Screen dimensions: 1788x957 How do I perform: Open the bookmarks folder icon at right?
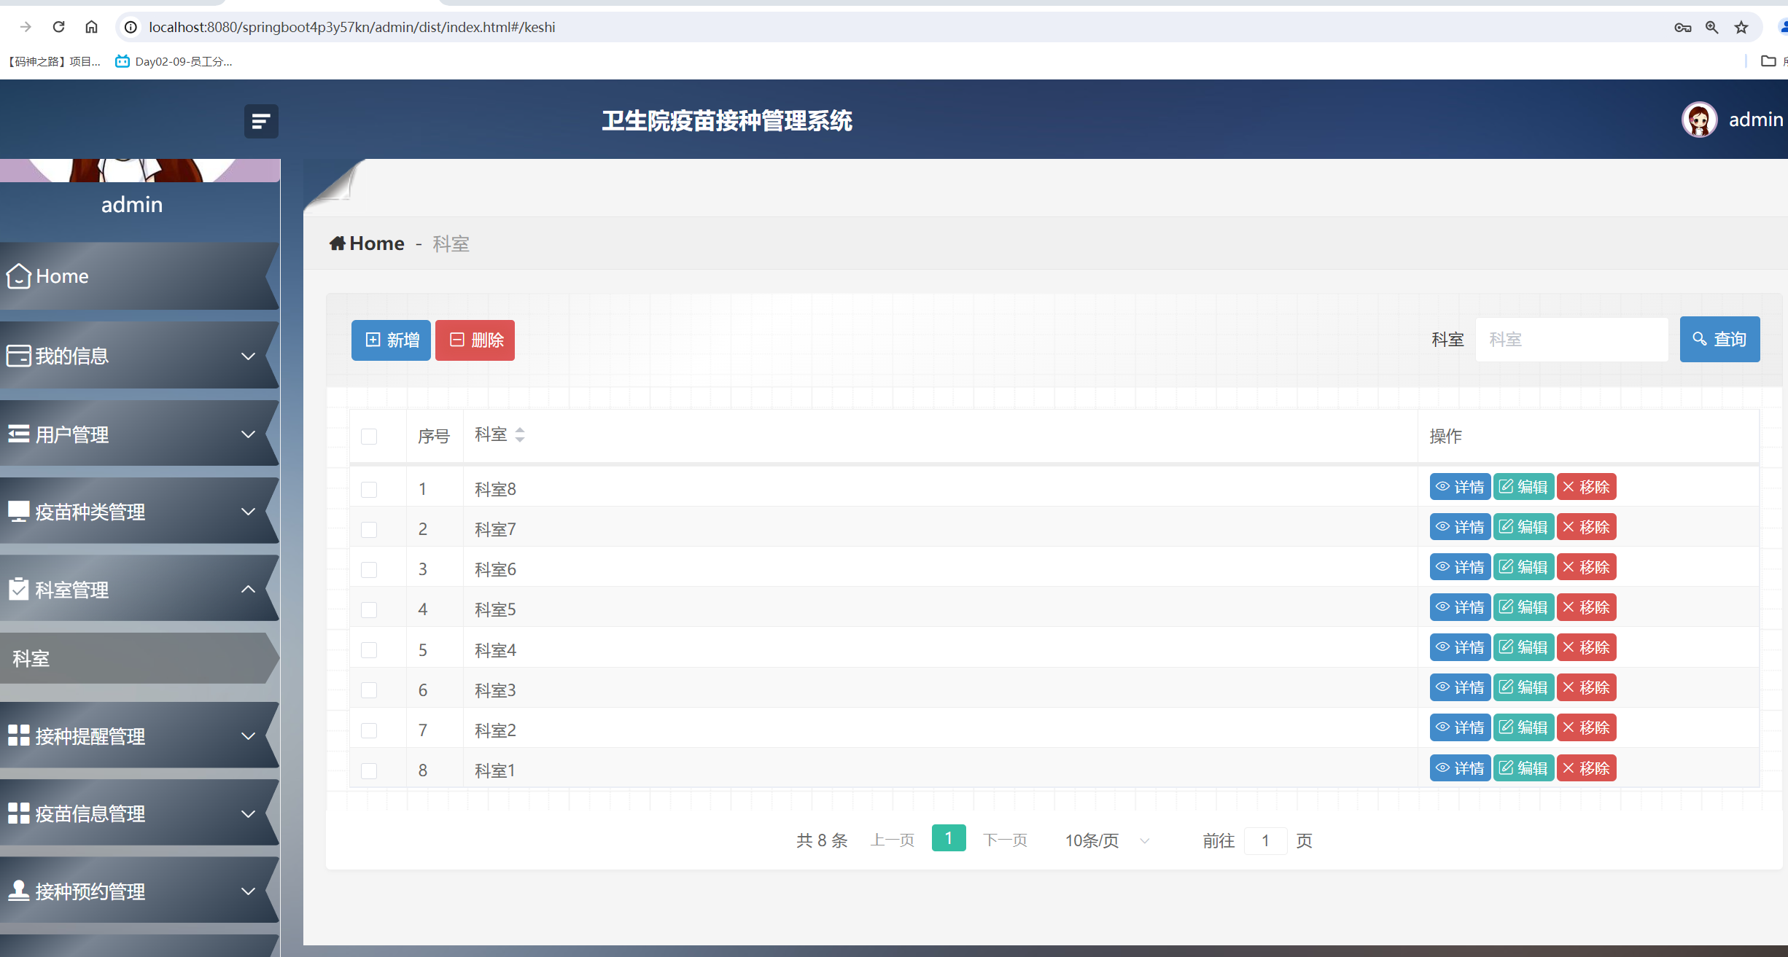pyautogui.click(x=1768, y=61)
